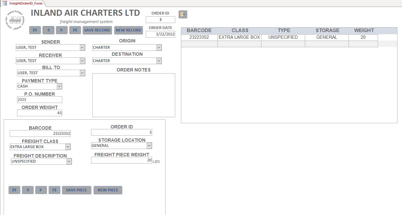402x215 pixels.
Task: Go to first order record
Action: tap(35, 30)
